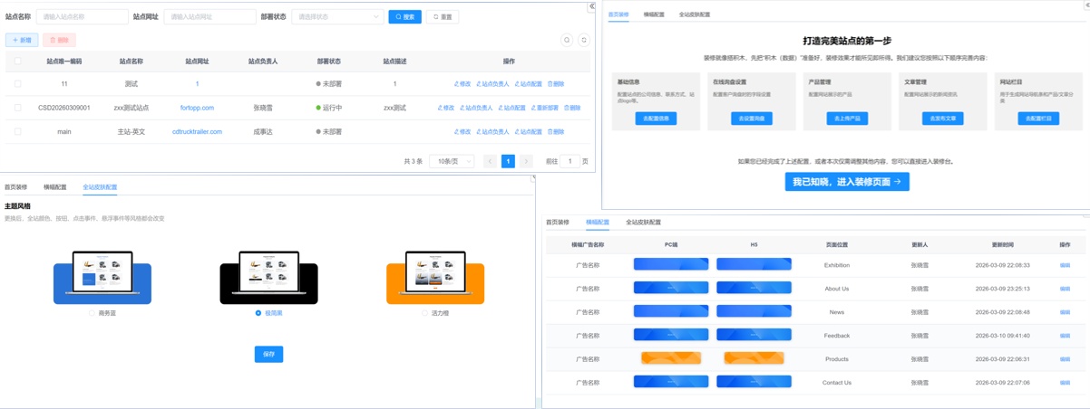Click 我已知晓，进入装修页面 button
Screen dimensions: 1090x409
(x=847, y=182)
